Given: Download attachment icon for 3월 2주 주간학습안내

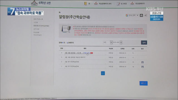Looking at the screenshot, I should pyautogui.click(x=142, y=67).
